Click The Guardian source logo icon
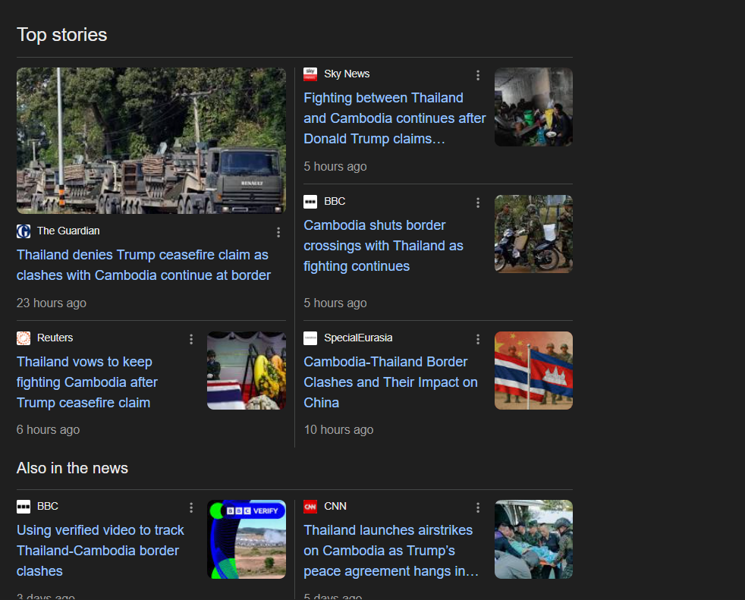The height and width of the screenshot is (600, 745). (24, 231)
